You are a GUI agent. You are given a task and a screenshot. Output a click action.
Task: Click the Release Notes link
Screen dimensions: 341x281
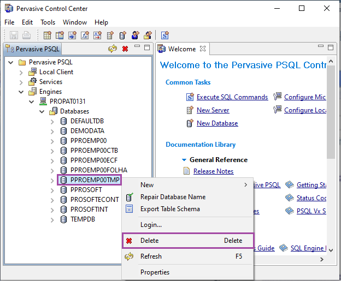(213, 171)
